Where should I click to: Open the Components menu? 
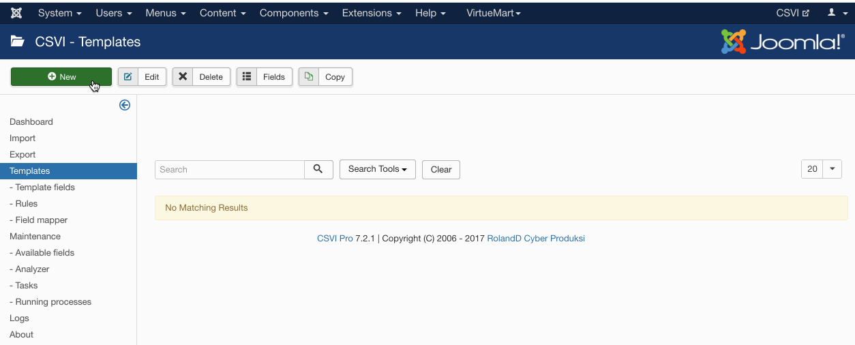[x=294, y=13]
